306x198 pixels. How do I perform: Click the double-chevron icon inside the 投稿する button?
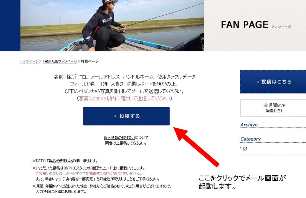(x=115, y=116)
